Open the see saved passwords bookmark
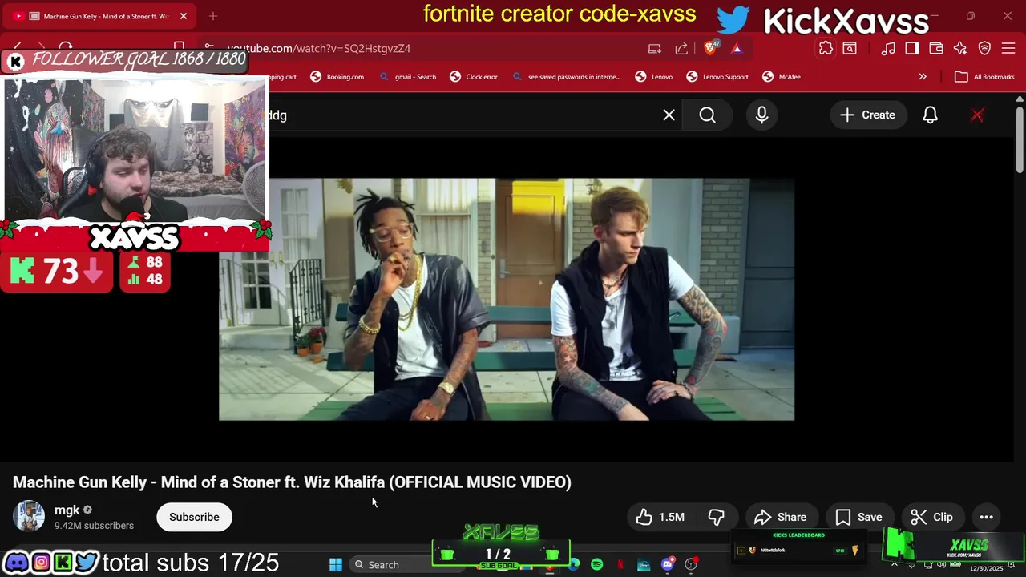This screenshot has height=577, width=1026. [566, 77]
